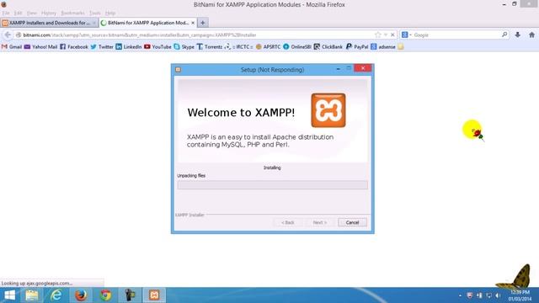
Task: Click the Google search field
Action: (456, 35)
